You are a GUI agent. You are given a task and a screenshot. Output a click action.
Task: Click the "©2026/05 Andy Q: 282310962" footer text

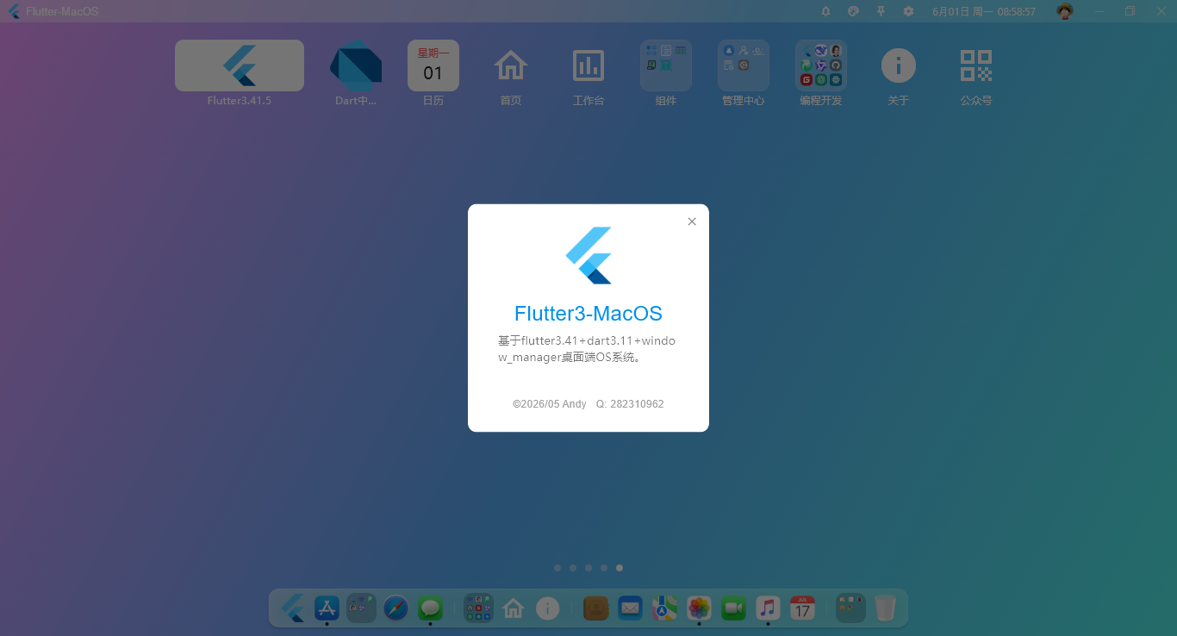(588, 403)
